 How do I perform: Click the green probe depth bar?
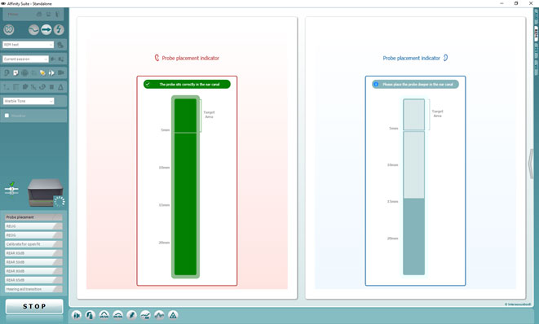pyautogui.click(x=186, y=186)
